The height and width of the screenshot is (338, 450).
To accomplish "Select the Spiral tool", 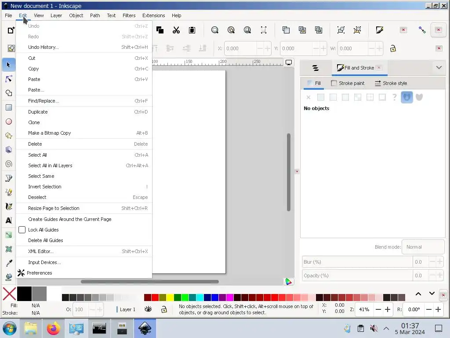I will coord(9,164).
